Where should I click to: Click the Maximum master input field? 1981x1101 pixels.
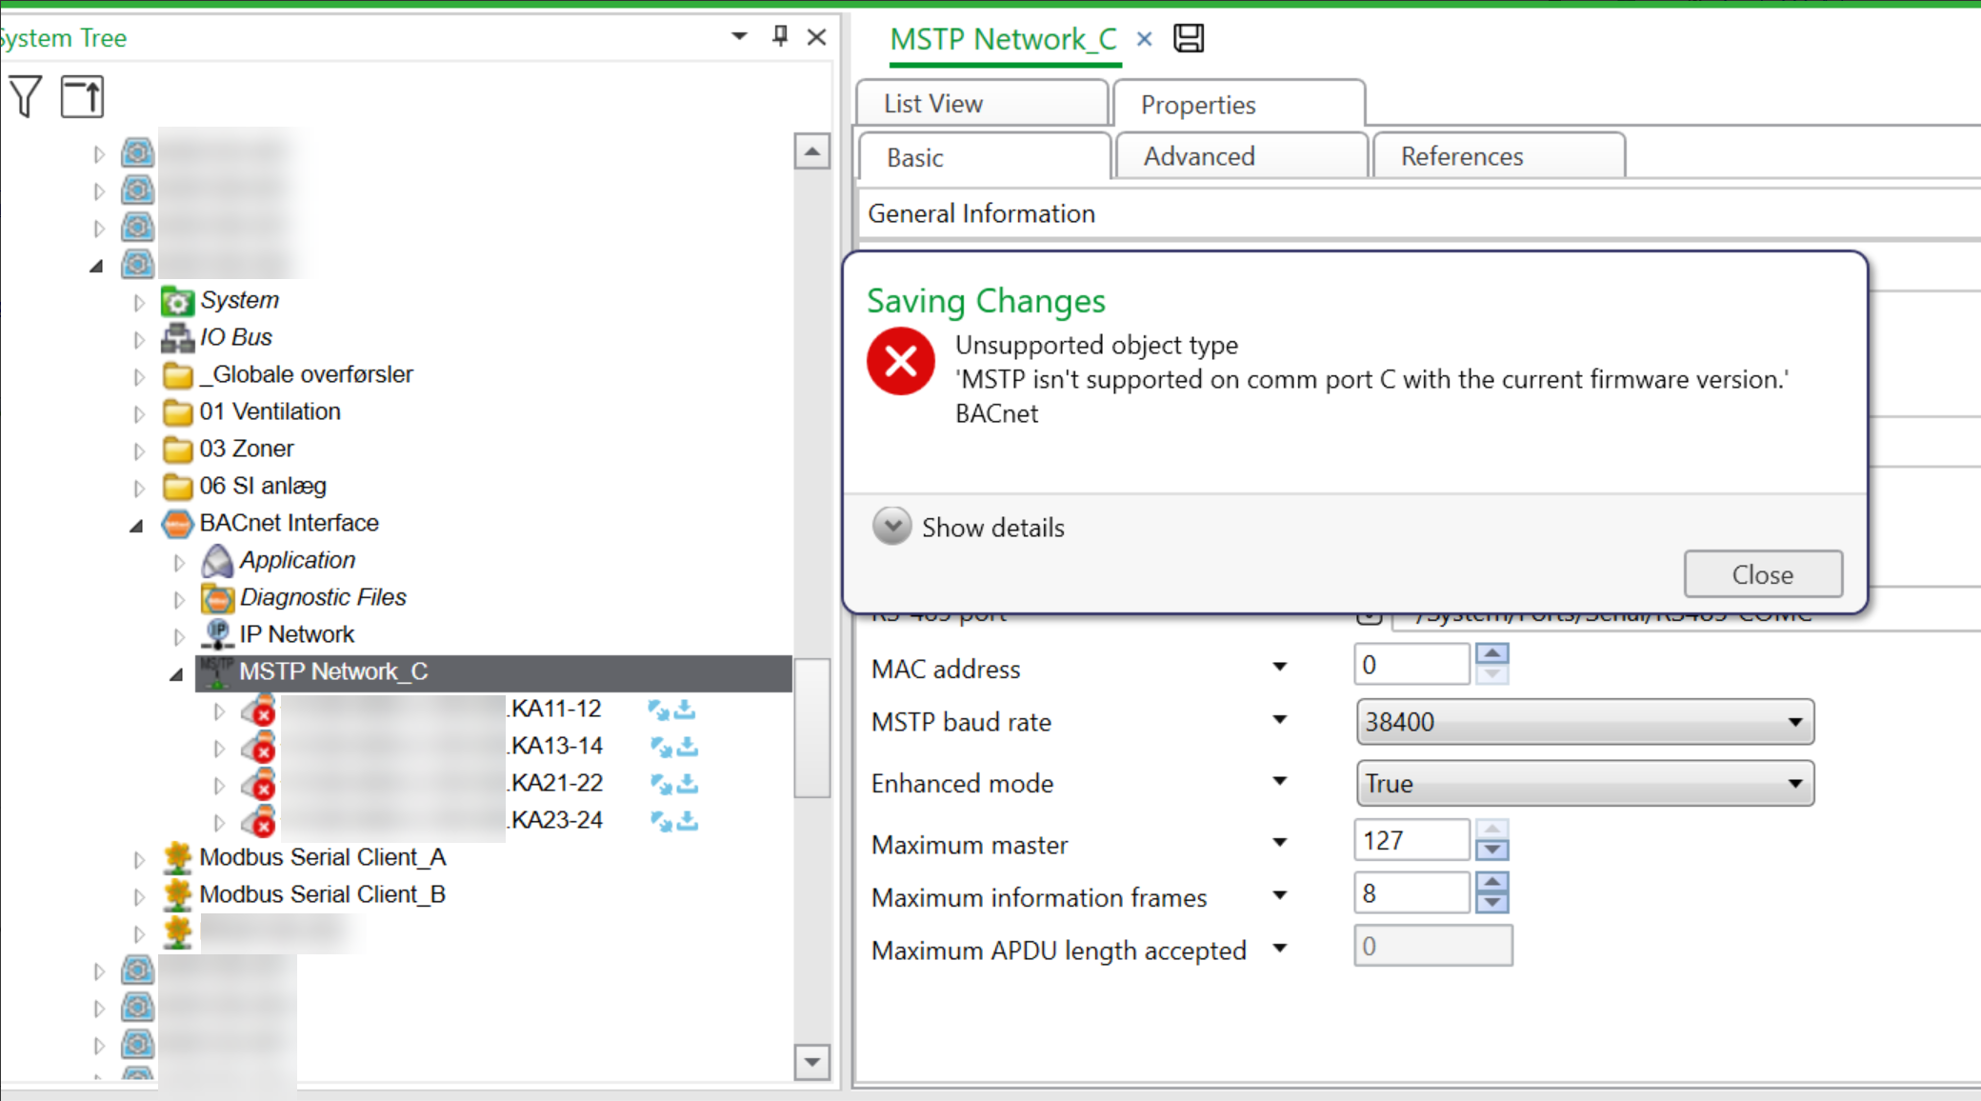[1411, 840]
